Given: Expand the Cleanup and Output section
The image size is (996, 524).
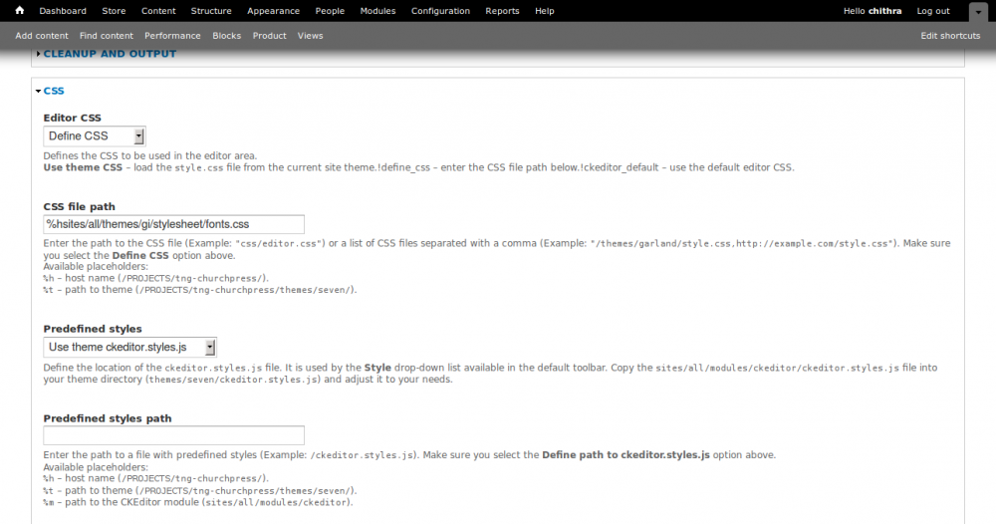Looking at the screenshot, I should tap(110, 54).
